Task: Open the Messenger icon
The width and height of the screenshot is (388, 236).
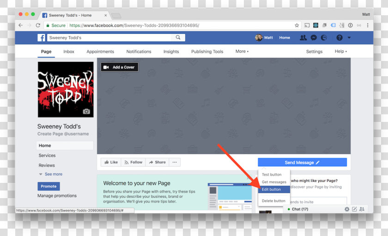Action: [314, 37]
